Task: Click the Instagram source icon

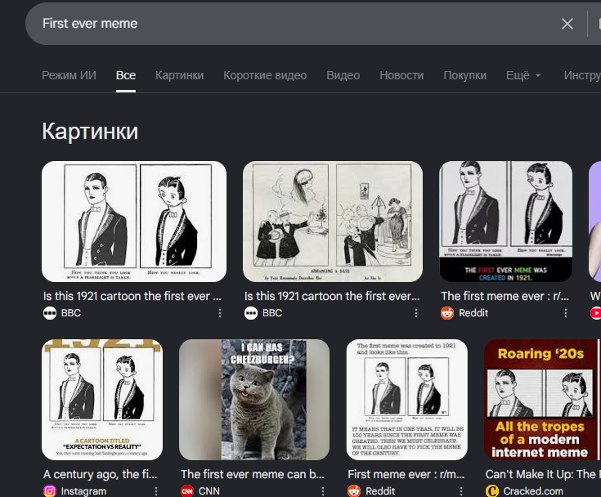Action: [50, 490]
